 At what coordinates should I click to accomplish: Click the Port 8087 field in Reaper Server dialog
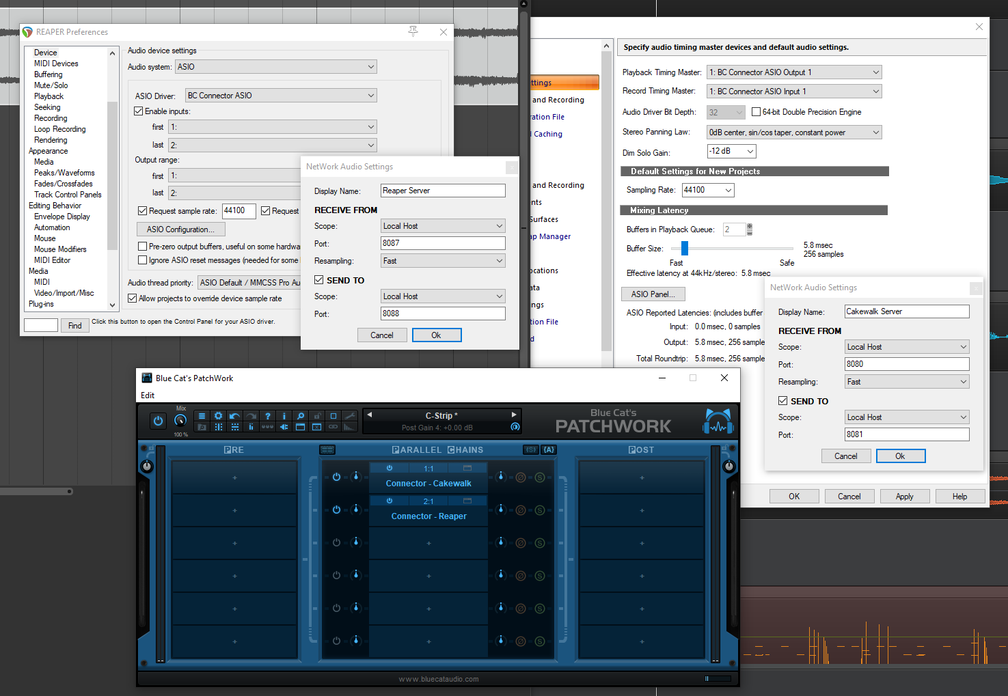click(443, 243)
